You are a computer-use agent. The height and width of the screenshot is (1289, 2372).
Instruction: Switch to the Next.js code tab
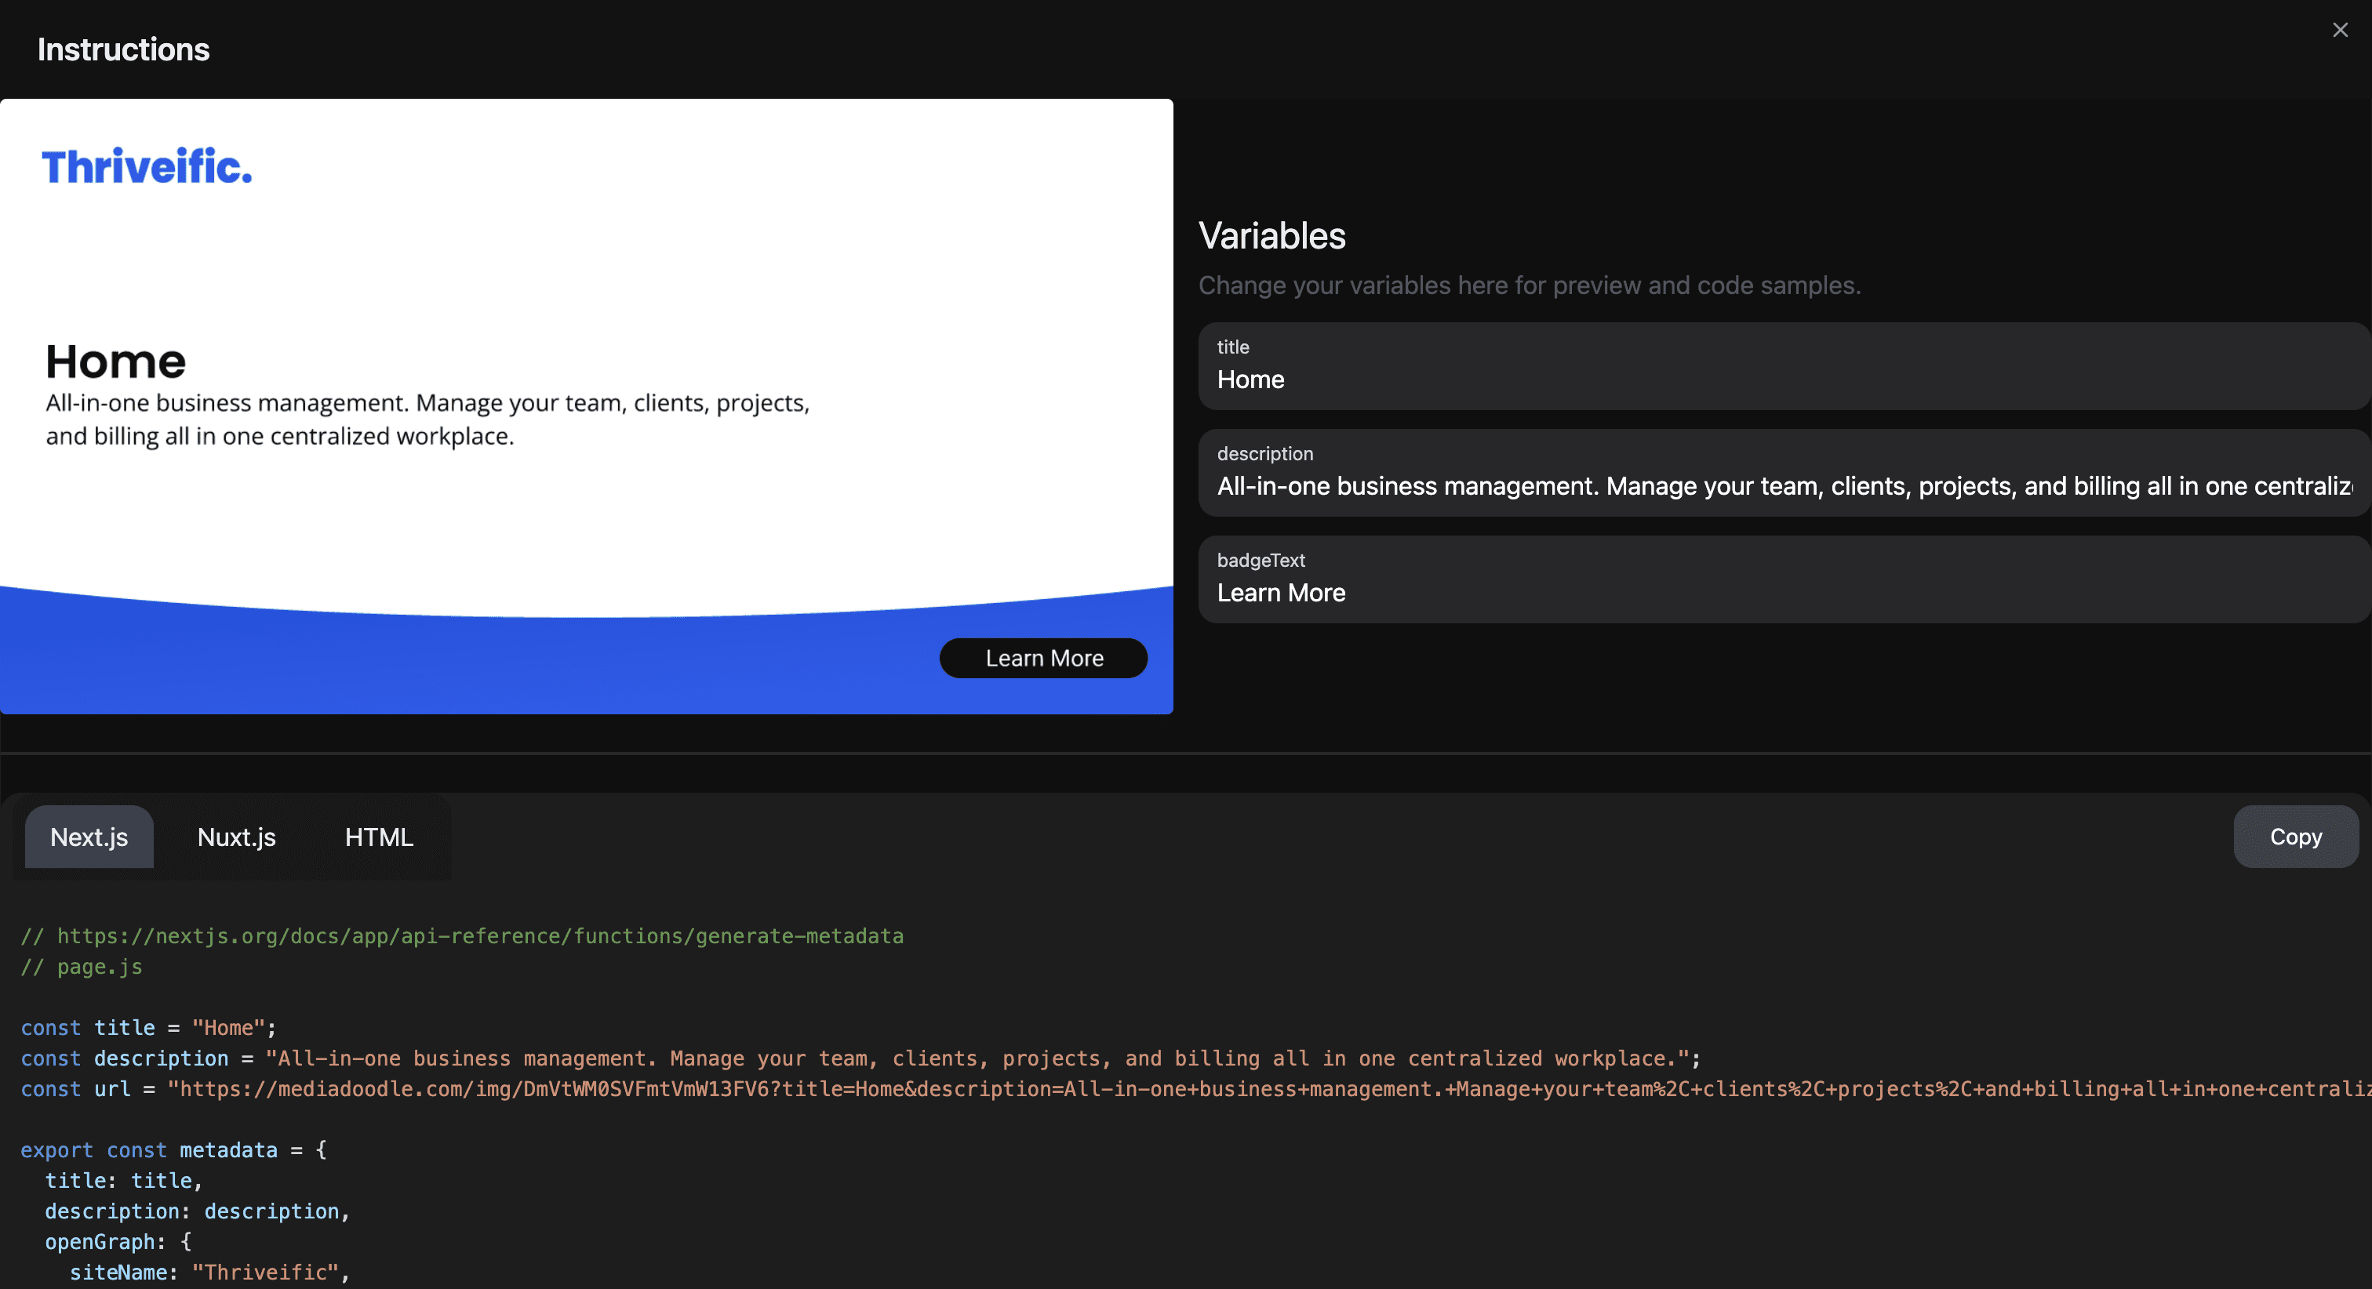[x=89, y=837]
